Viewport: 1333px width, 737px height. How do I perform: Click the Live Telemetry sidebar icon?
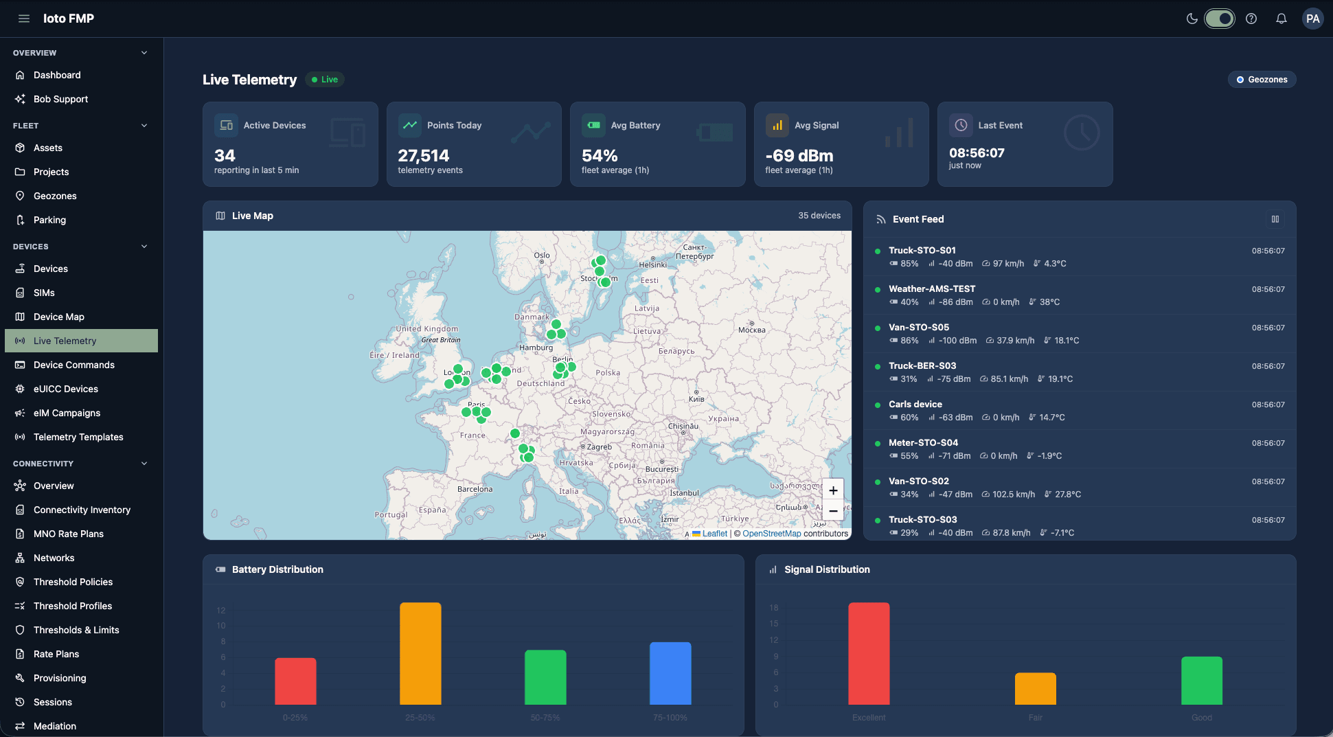click(20, 341)
